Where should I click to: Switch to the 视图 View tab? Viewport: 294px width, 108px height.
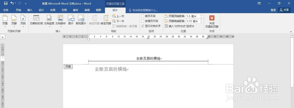point(98,10)
